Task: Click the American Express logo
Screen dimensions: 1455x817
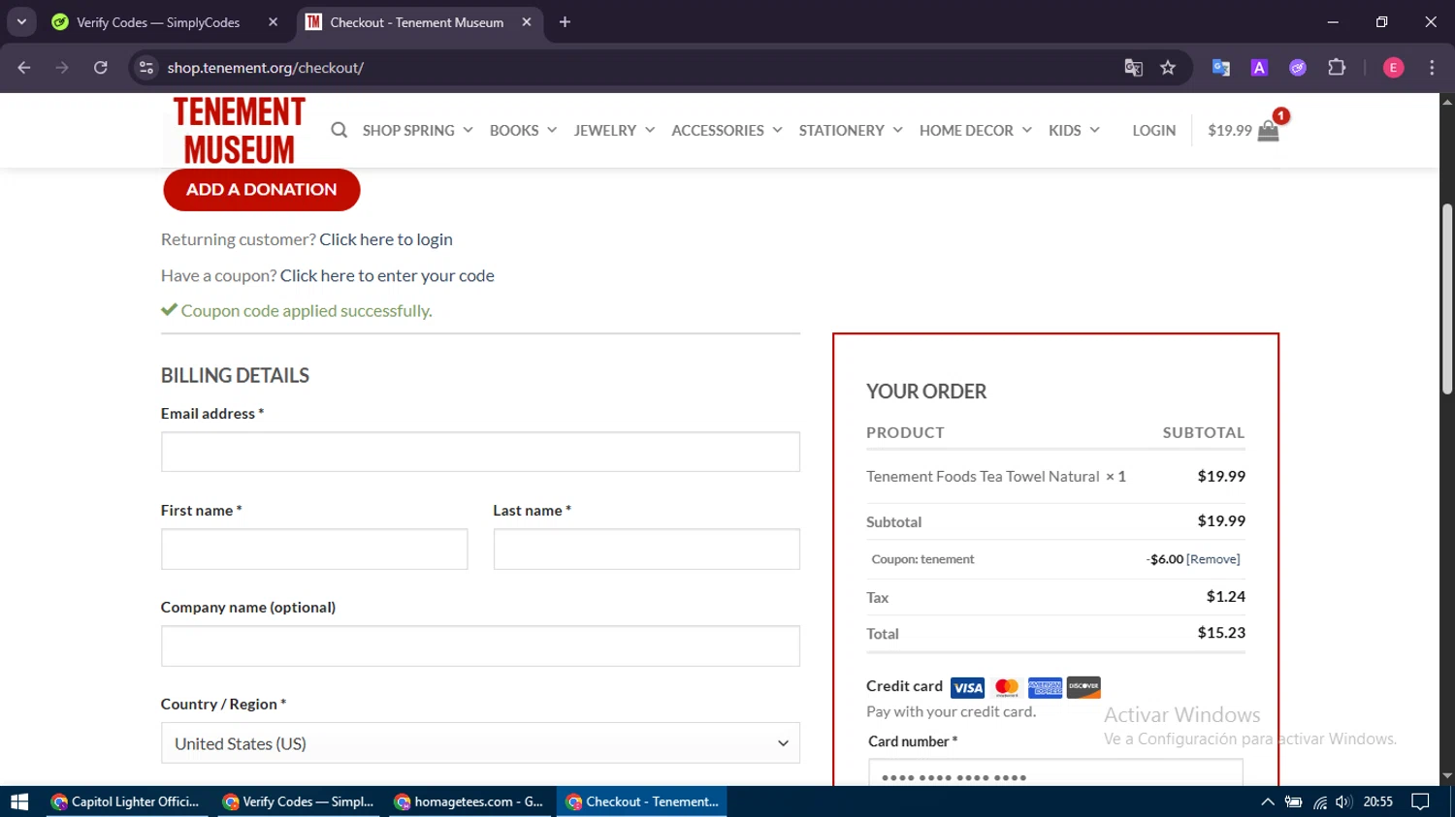Action: point(1045,687)
